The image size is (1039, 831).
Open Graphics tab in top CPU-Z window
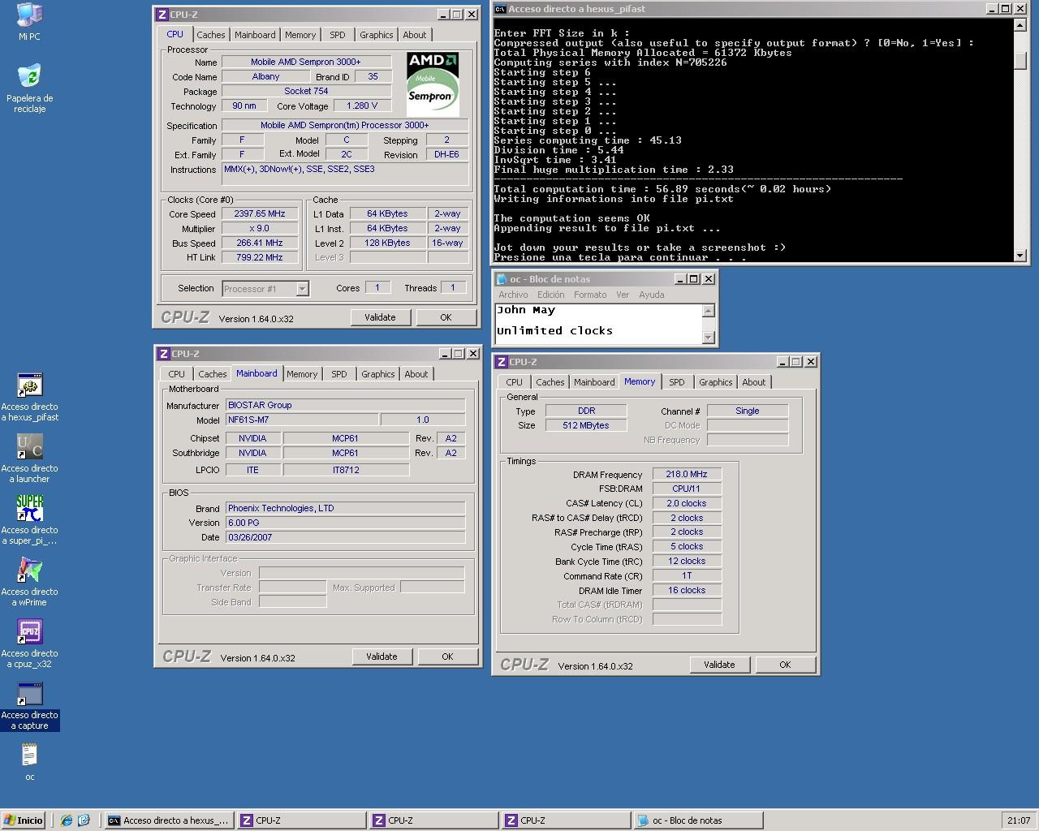(377, 35)
